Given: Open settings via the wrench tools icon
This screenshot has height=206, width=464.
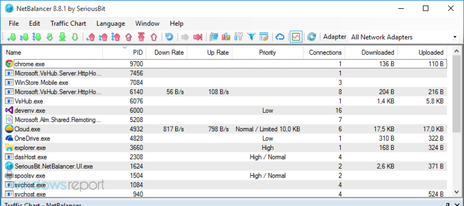Looking at the screenshot, I should [x=239, y=37].
